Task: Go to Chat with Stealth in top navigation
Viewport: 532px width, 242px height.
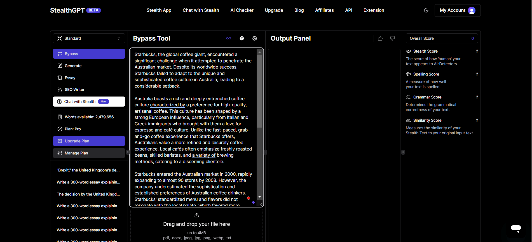Action: point(201,10)
